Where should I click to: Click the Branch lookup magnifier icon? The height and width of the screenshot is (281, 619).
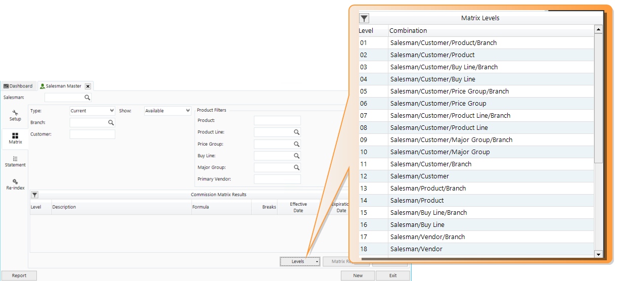[111, 122]
